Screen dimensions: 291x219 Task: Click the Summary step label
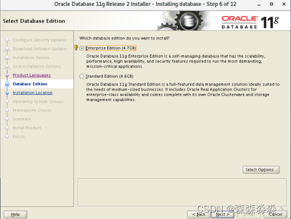(x=22, y=119)
